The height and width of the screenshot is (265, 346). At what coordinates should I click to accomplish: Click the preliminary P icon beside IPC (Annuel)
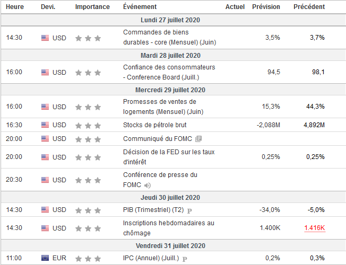184,259
